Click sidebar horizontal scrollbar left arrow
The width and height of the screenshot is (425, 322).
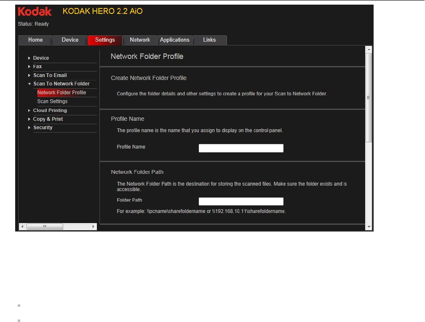tap(22, 227)
